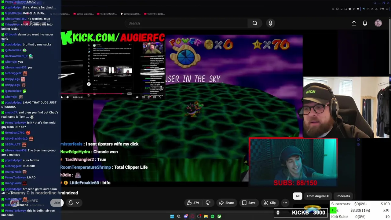
Task: Select the Podcasts filter chip
Action: 343,196
